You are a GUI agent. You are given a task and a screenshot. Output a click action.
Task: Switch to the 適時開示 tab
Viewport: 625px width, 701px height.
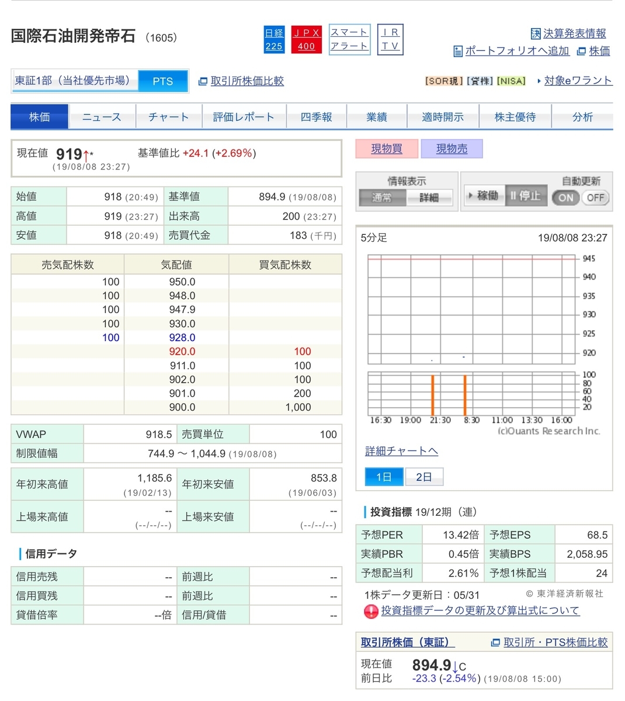pos(443,117)
